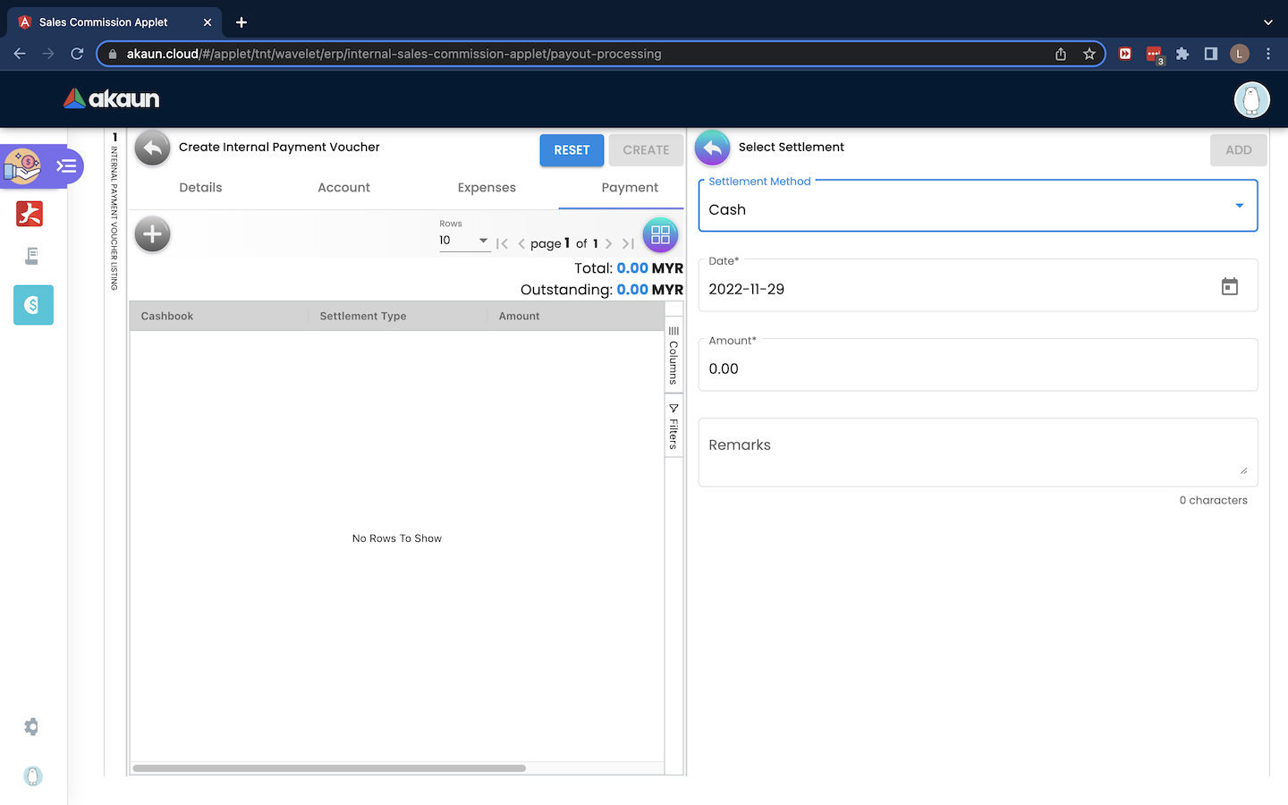Viewport: 1288px width, 805px height.
Task: Switch to the Details tab
Action: (x=200, y=188)
